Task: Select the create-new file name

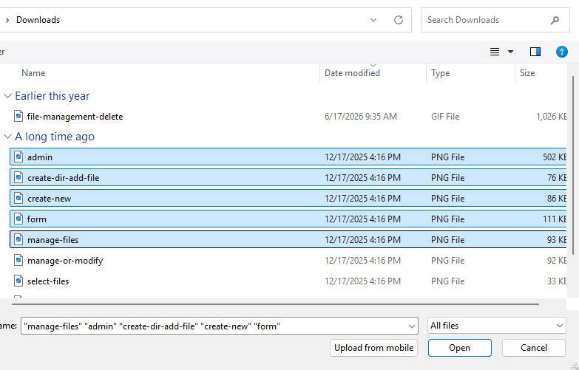Action: (49, 199)
